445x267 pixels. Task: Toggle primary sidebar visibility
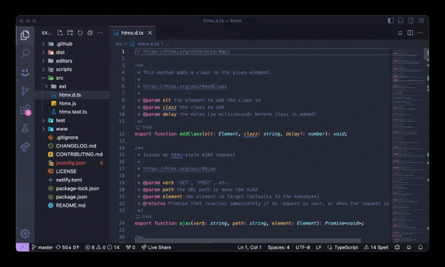tap(390, 21)
